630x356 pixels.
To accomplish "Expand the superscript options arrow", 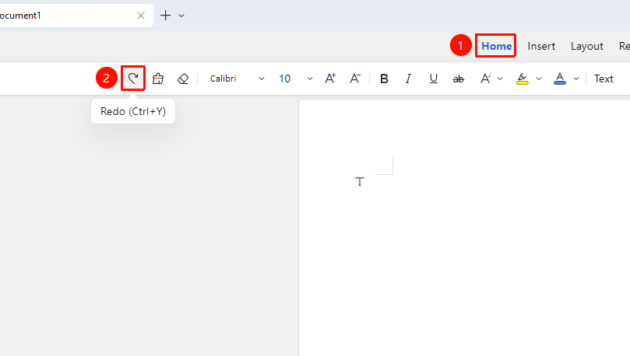I will pos(500,79).
